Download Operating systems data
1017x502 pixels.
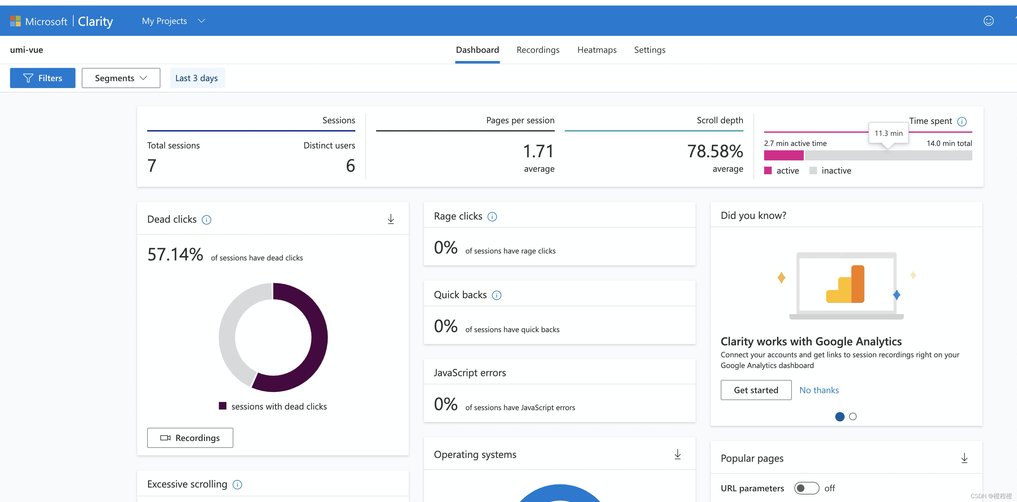coord(677,454)
